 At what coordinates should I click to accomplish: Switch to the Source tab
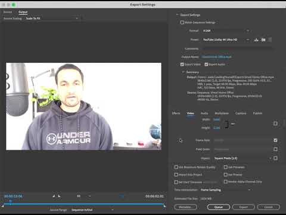[8, 12]
